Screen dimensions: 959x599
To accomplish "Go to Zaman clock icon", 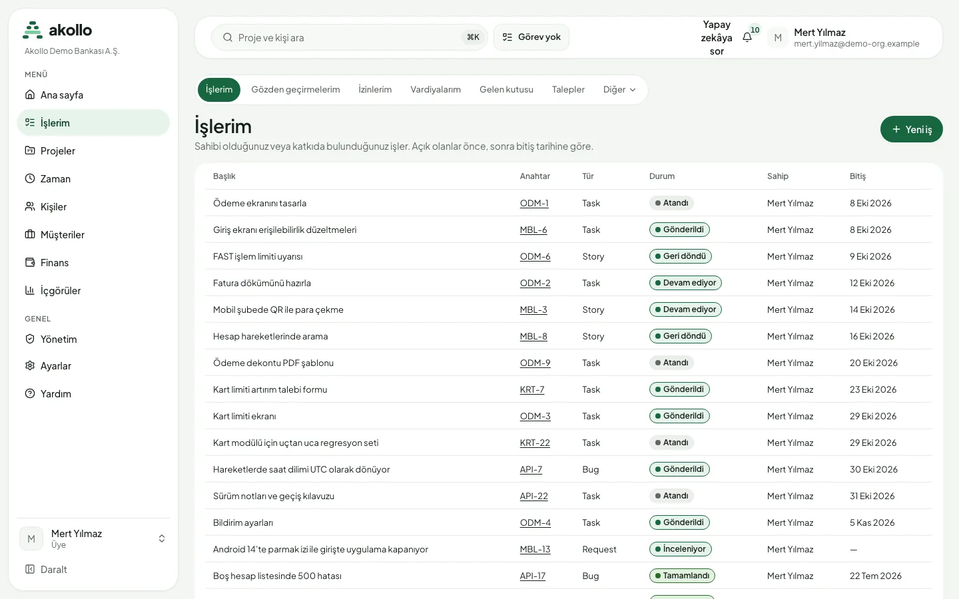I will point(30,178).
